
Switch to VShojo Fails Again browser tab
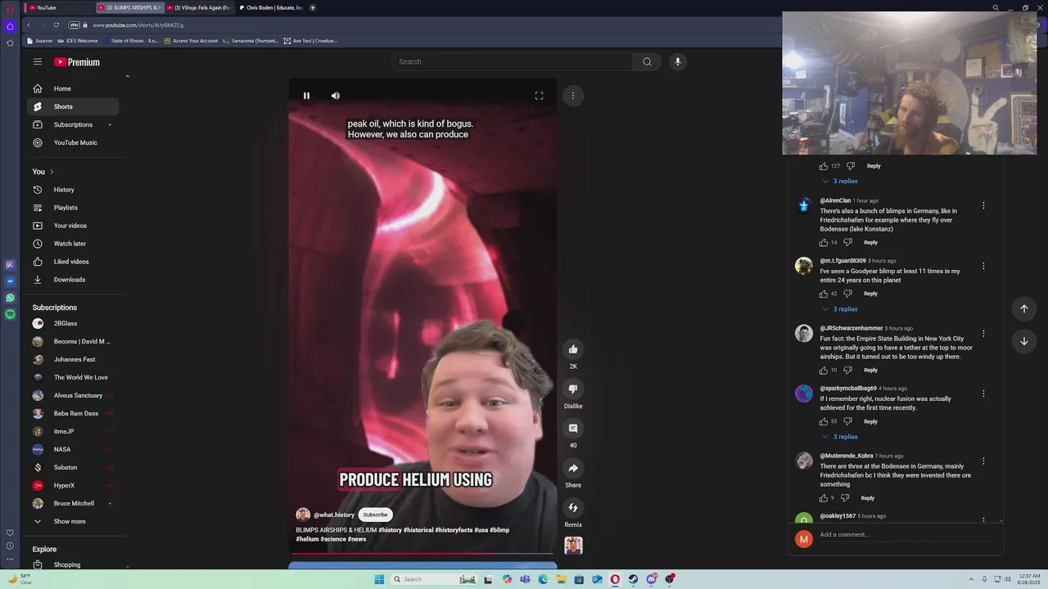pyautogui.click(x=199, y=7)
